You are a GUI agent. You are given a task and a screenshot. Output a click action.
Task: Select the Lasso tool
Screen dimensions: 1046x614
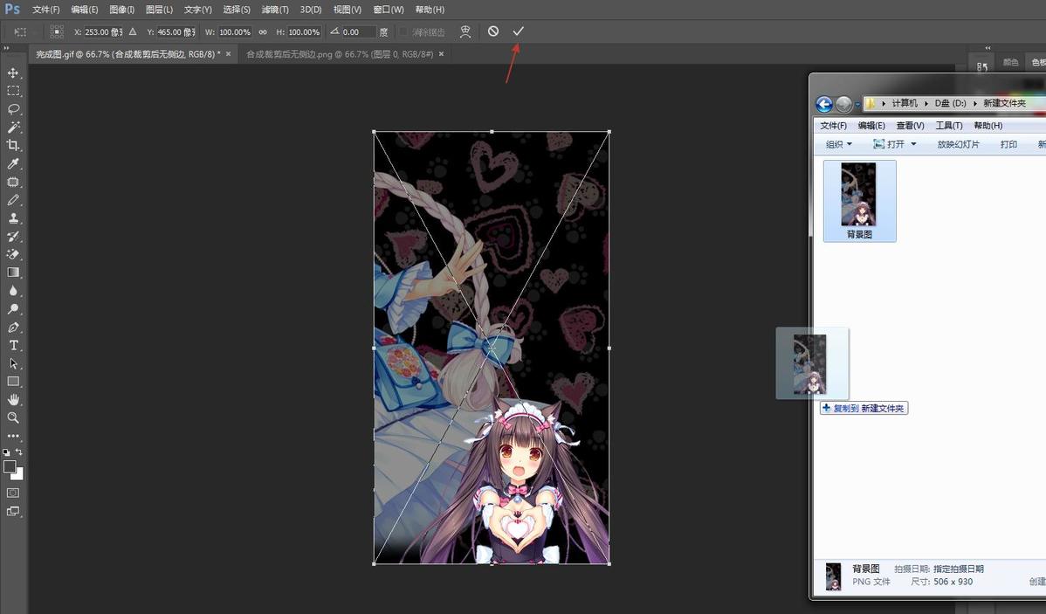pyautogui.click(x=13, y=109)
